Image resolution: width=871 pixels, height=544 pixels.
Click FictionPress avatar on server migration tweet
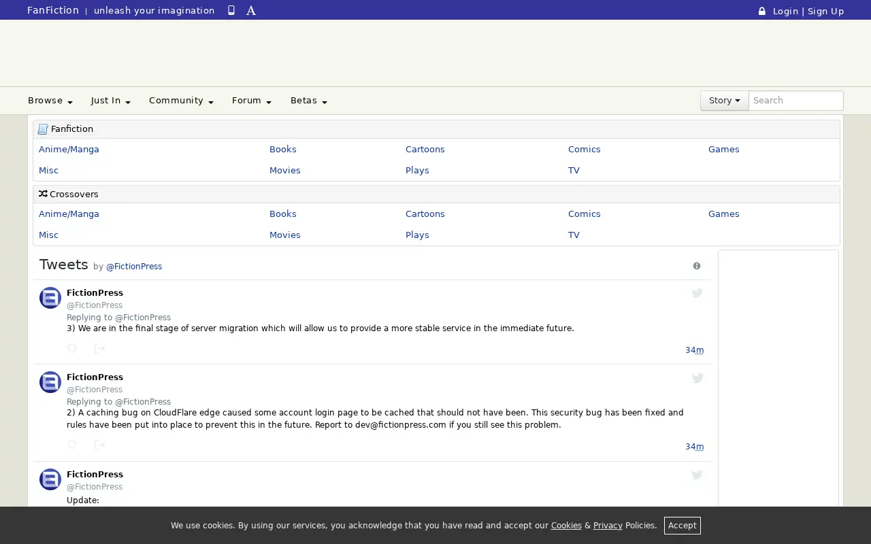tap(50, 298)
